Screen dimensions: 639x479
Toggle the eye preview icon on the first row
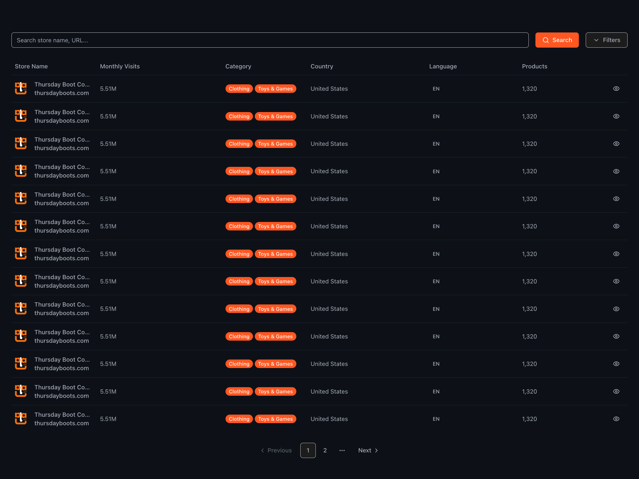click(x=616, y=88)
